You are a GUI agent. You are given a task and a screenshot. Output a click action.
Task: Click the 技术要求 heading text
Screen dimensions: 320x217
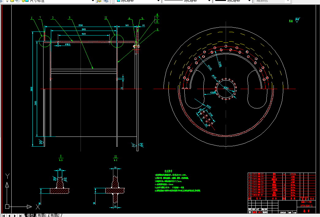[168, 171]
